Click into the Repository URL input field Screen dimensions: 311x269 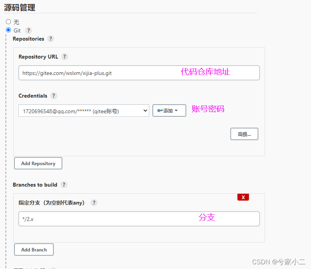click(139, 73)
